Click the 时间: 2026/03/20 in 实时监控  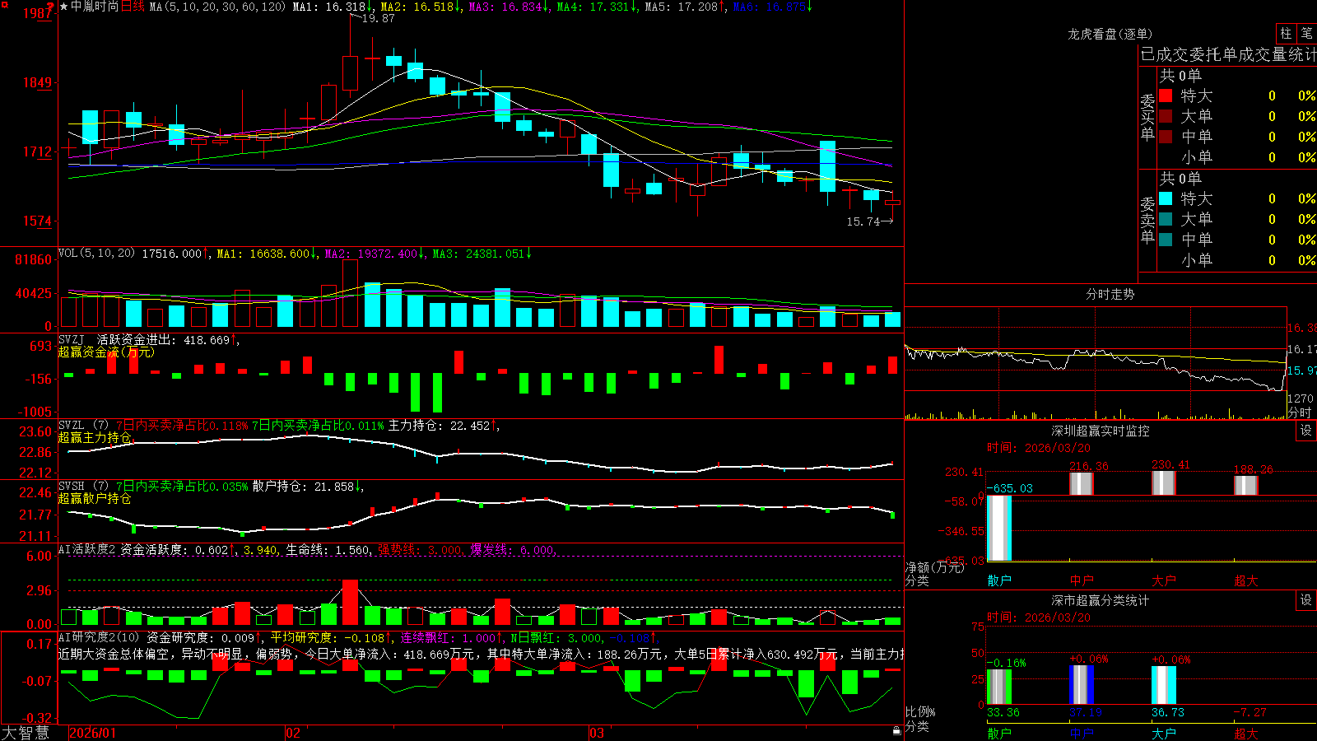pos(1039,448)
